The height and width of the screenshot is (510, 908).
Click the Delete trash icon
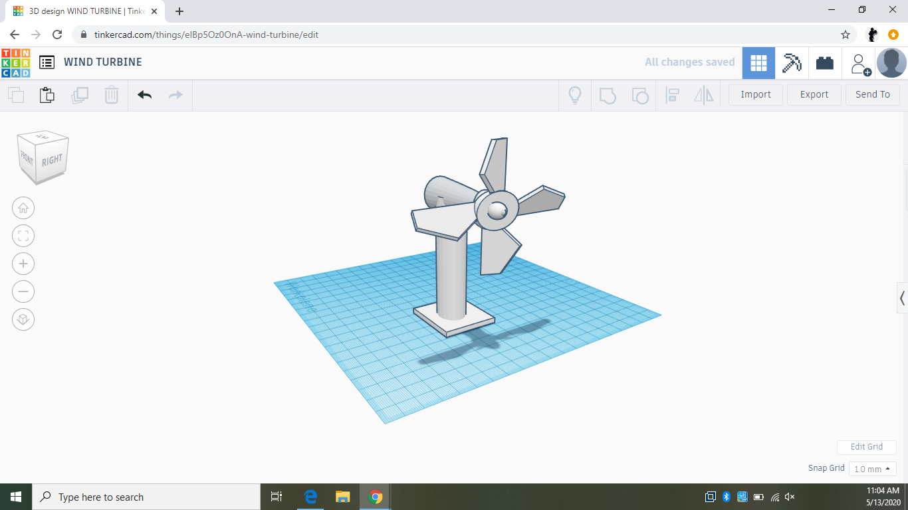[x=111, y=95]
